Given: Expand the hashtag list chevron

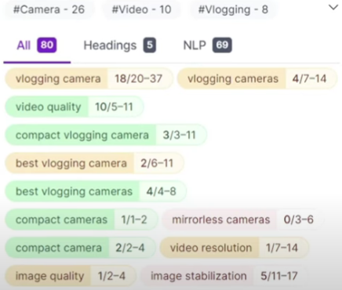Looking at the screenshot, I should pyautogui.click(x=333, y=8).
